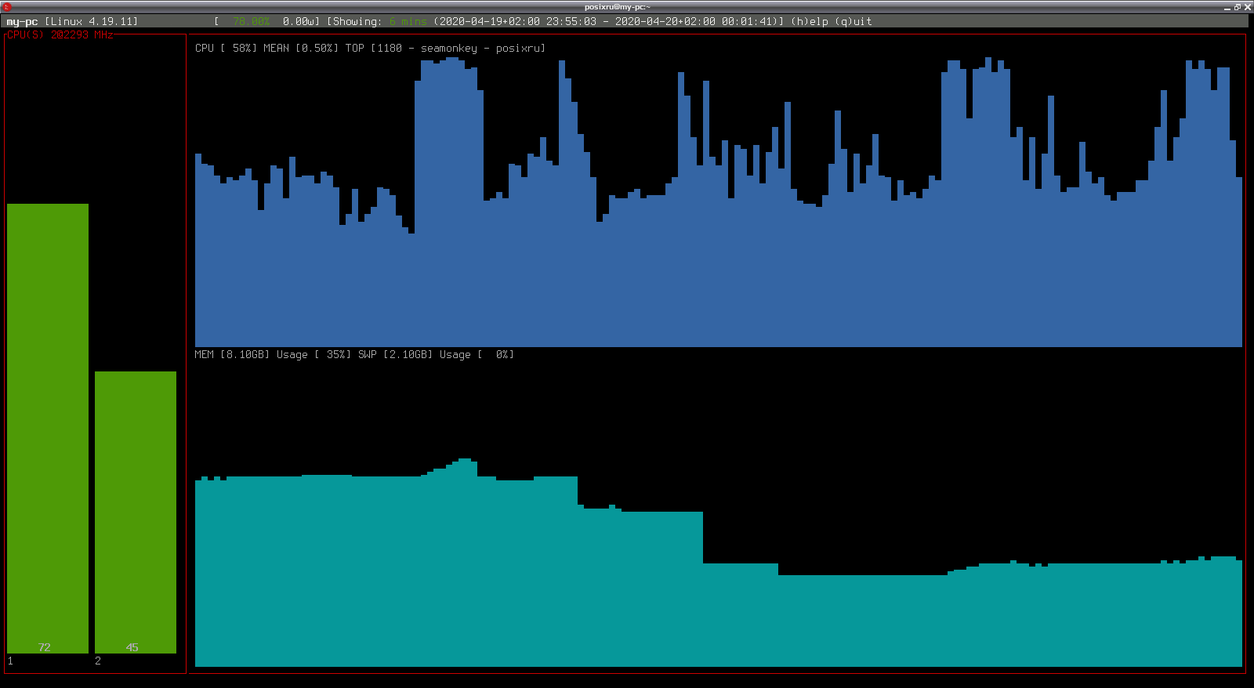The width and height of the screenshot is (1254, 688).
Task: Click the green CPU core 2 bar
Action: tap(136, 512)
